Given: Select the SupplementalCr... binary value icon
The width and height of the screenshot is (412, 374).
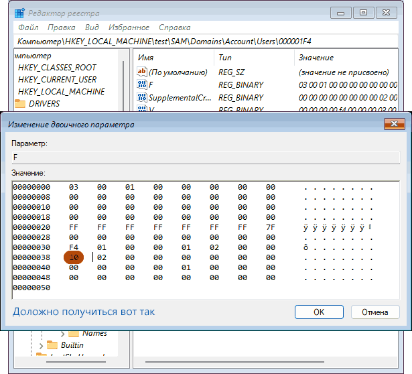Looking at the screenshot, I should point(142,97).
